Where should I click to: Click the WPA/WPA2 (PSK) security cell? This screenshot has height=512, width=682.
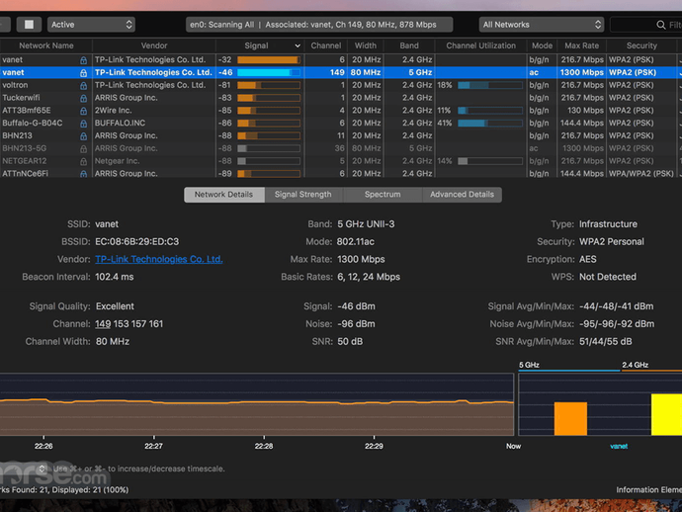(x=641, y=173)
